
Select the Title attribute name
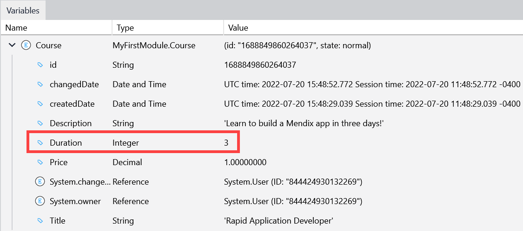pyautogui.click(x=57, y=221)
